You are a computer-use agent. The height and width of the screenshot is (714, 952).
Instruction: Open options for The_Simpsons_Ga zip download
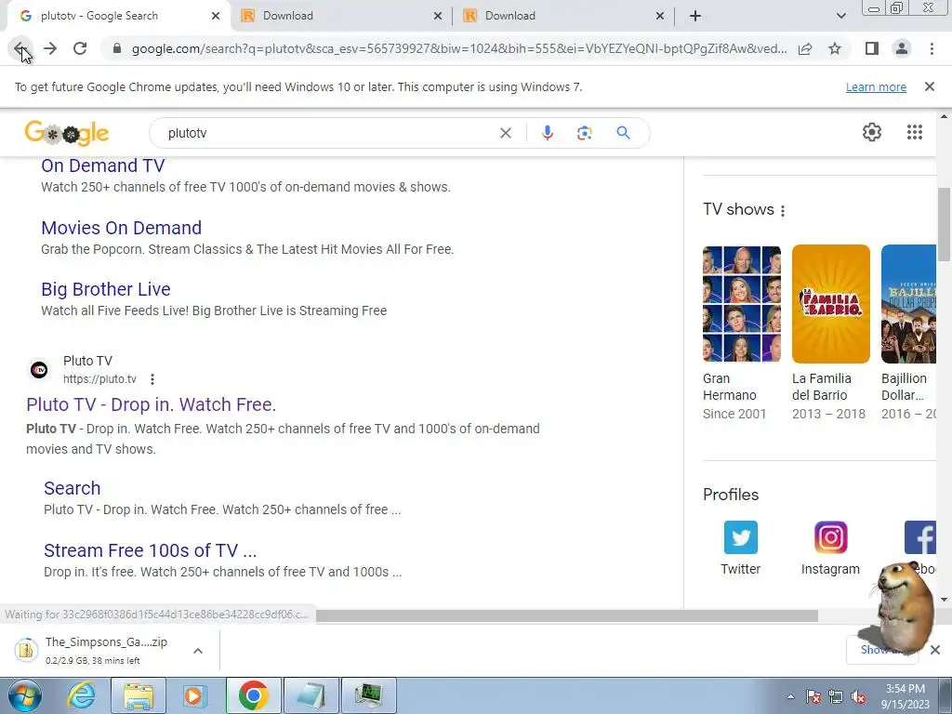coord(198,651)
